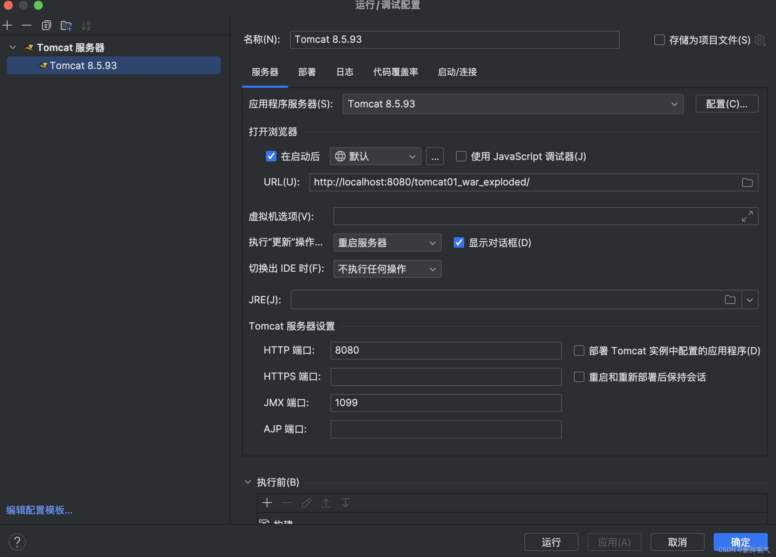
Task: Enable 重启和重新部署后保持会话 checkbox
Action: point(579,377)
